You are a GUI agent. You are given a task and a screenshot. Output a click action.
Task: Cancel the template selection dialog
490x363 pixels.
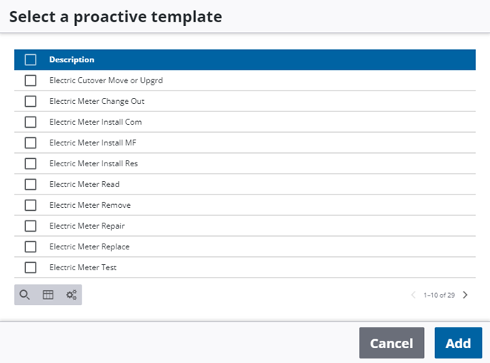pyautogui.click(x=391, y=343)
